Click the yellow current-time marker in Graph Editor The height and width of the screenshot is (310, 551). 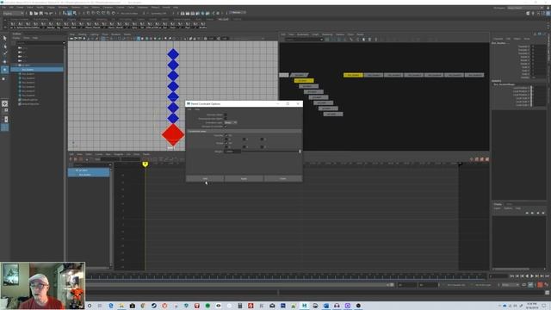pos(145,164)
